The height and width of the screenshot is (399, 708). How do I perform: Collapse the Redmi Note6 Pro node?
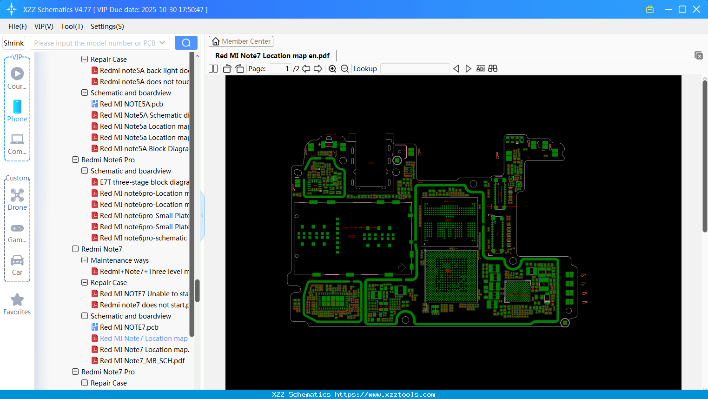click(x=75, y=160)
